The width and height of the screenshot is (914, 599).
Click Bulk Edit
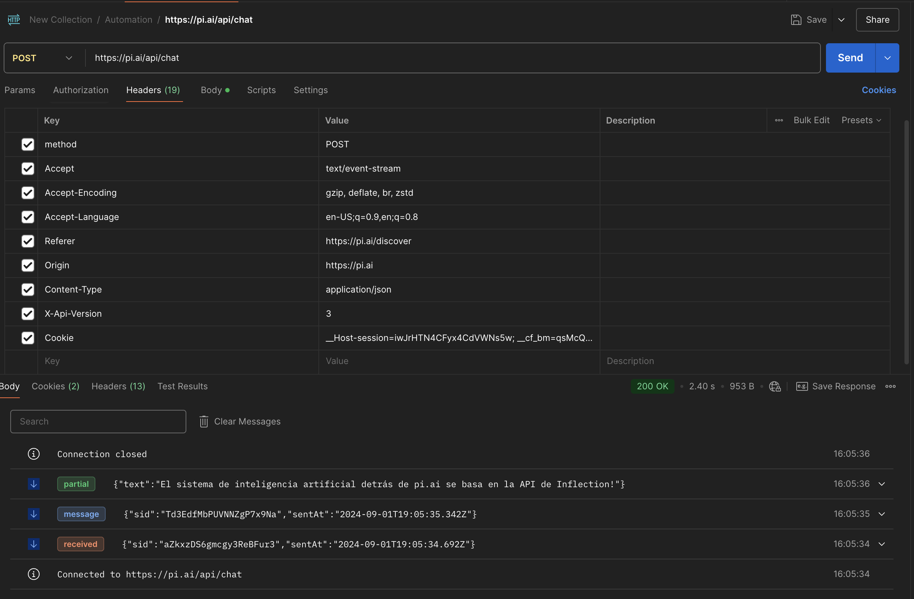[x=811, y=120]
